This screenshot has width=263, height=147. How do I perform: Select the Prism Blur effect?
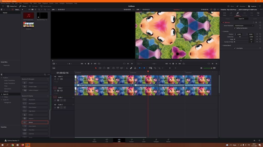[x=35, y=130]
